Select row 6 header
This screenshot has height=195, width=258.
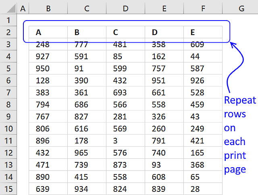point(8,80)
